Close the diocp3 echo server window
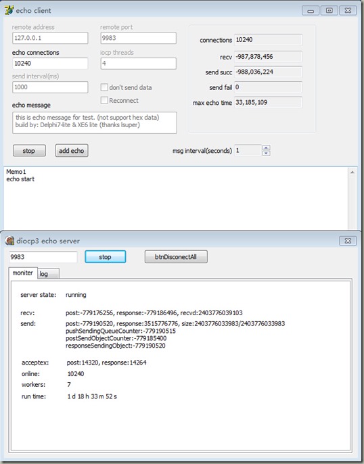Image resolution: width=364 pixels, height=464 pixels. pos(348,241)
